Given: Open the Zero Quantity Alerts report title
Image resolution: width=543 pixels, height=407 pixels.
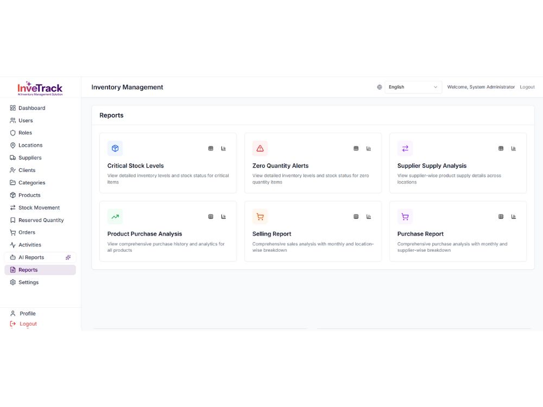Looking at the screenshot, I should tap(280, 166).
